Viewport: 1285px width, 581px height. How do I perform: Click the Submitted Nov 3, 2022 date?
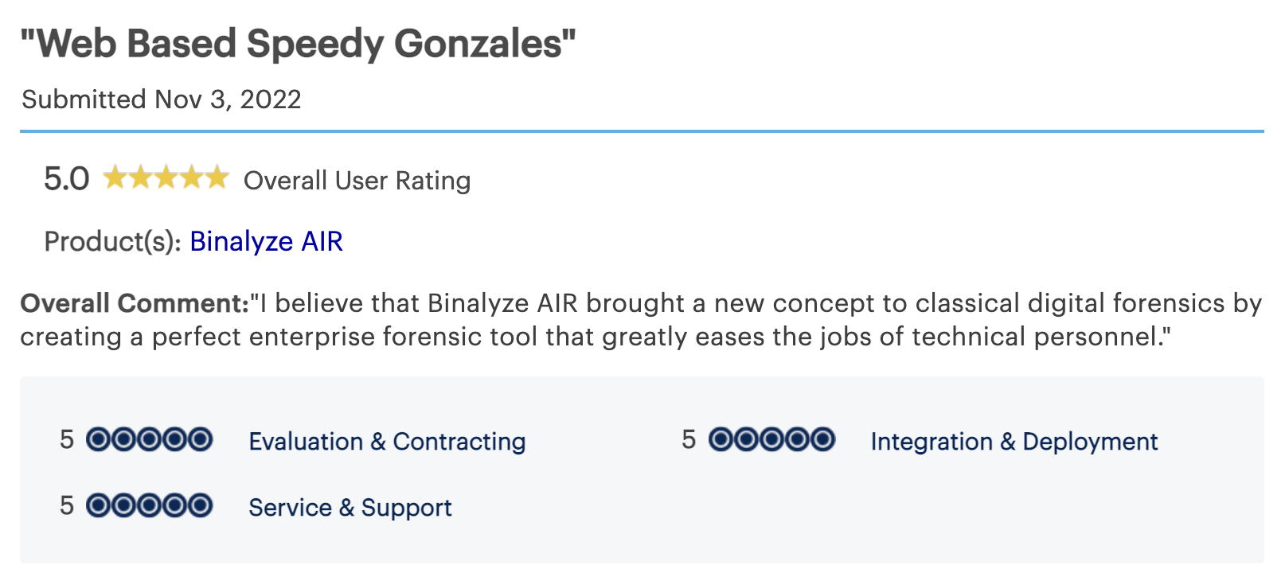pyautogui.click(x=162, y=99)
